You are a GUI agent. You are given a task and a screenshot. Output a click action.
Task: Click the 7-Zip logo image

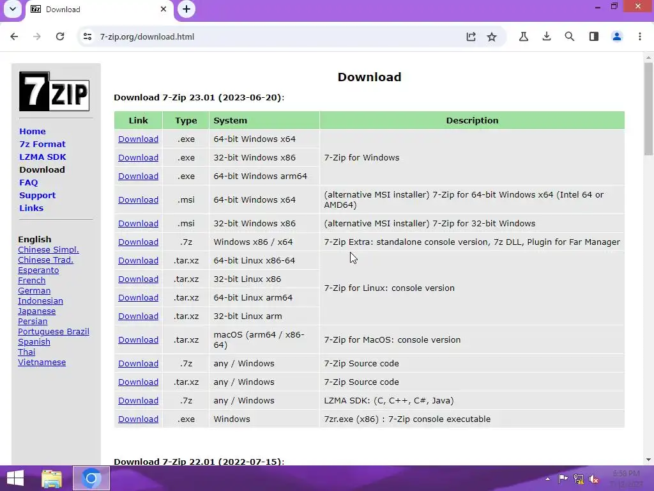54,91
